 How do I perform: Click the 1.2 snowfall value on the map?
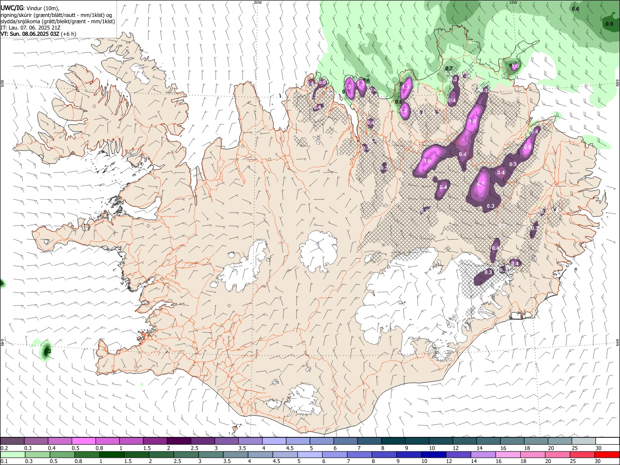pos(403,110)
